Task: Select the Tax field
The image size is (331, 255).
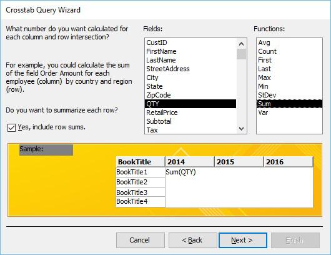Action: point(190,130)
